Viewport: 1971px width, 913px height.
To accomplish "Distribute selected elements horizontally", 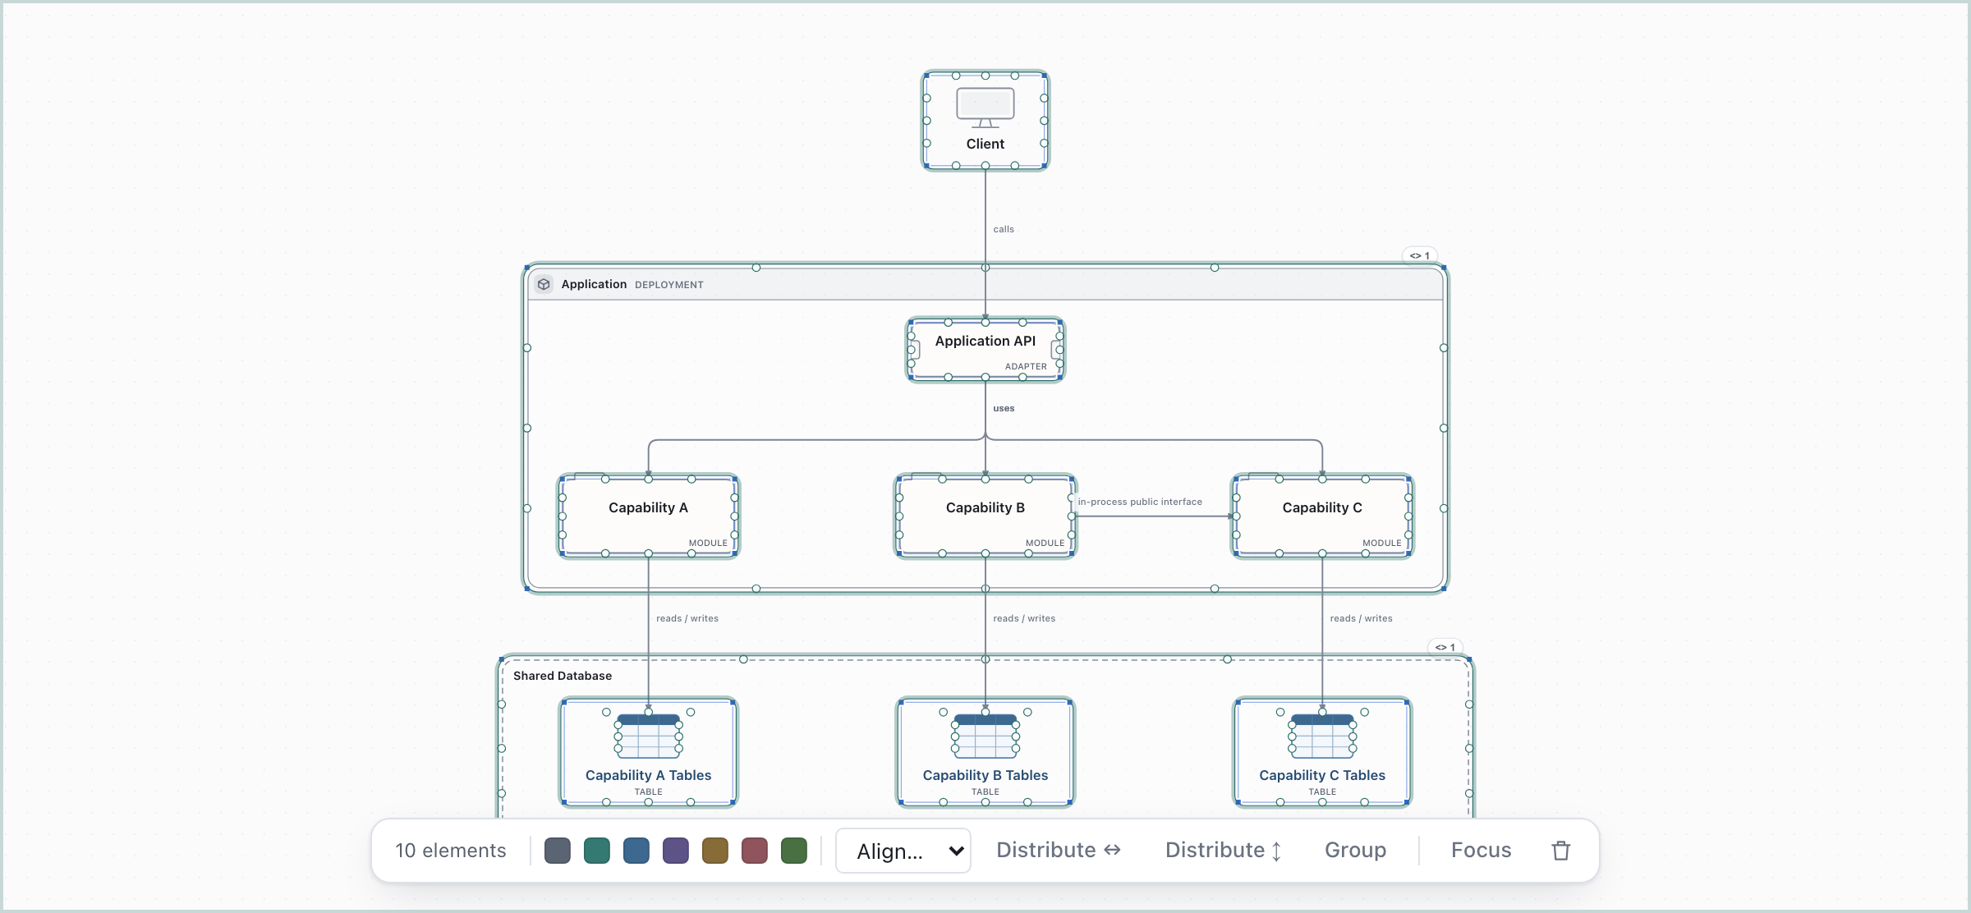I will coord(1059,851).
